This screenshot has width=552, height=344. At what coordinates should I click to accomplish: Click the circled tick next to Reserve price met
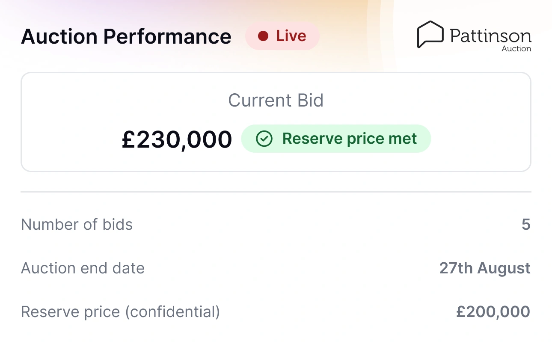point(265,139)
